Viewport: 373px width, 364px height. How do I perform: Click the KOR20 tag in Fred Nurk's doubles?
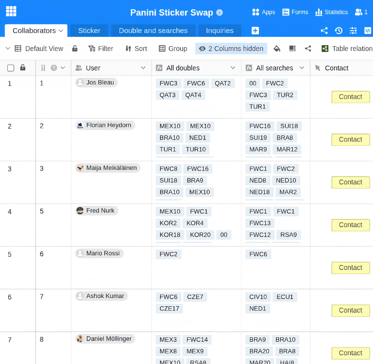200,235
